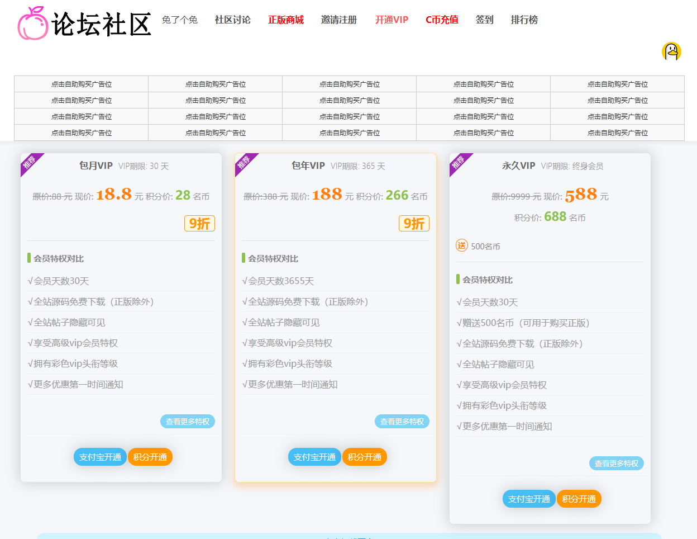697x539 pixels.
Task: Select 开通VIP in the top navigation
Action: [392, 20]
